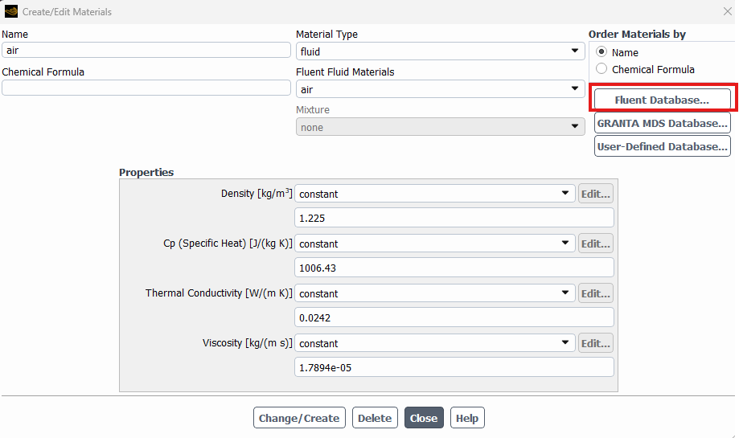Viewport: 739px width, 438px height.
Task: Click the Thermal Conductivity [W/(m K)] label
Action: tap(219, 293)
